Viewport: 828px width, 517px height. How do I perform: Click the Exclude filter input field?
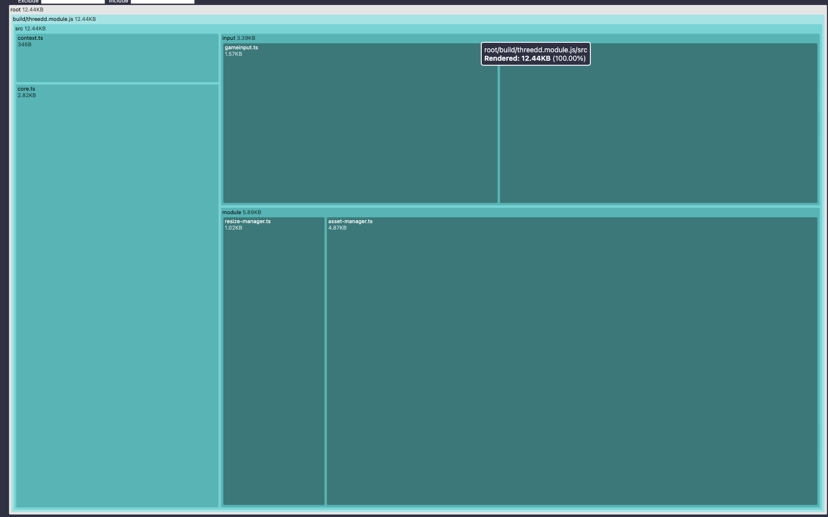(73, 1)
